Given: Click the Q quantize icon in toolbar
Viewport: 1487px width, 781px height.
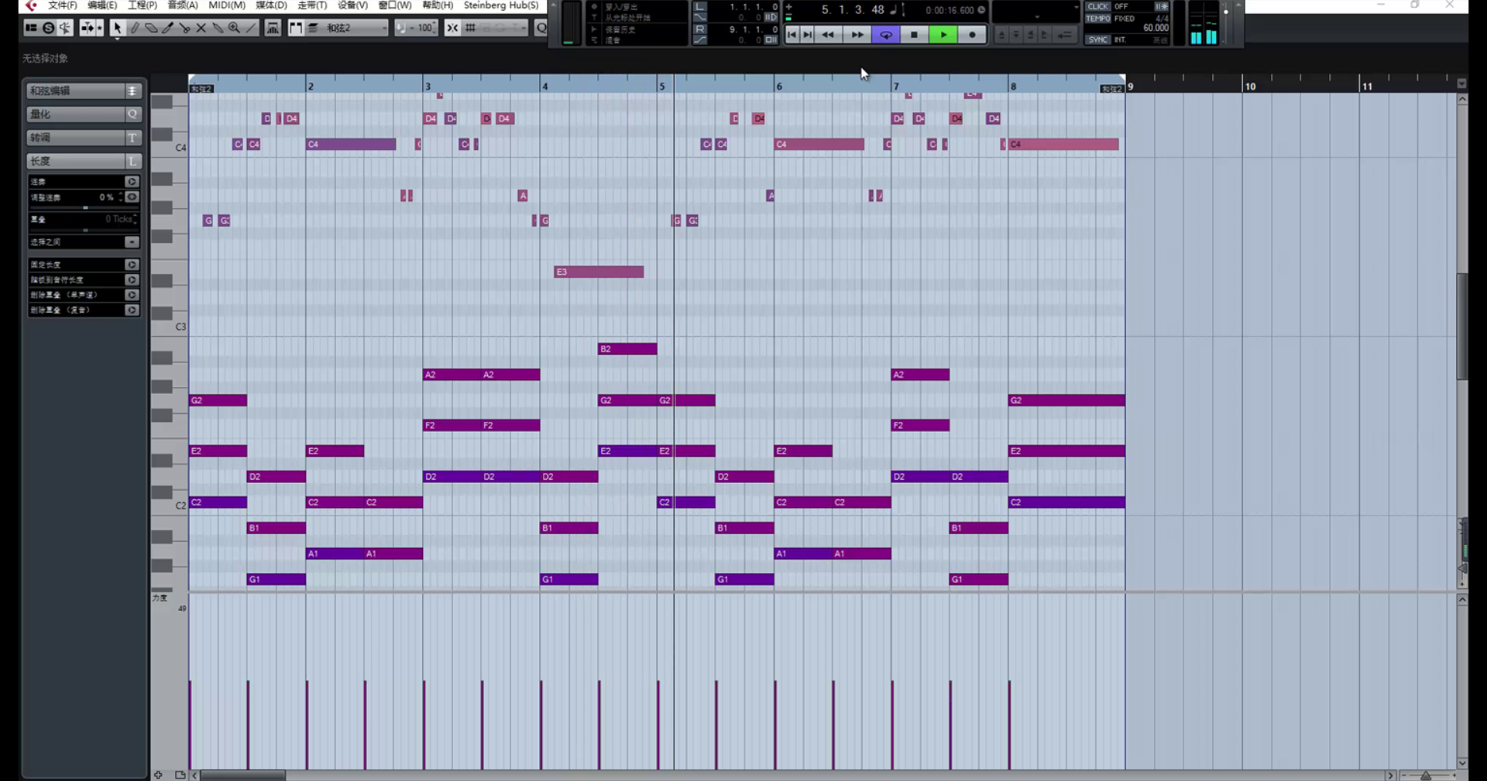Looking at the screenshot, I should (x=541, y=28).
